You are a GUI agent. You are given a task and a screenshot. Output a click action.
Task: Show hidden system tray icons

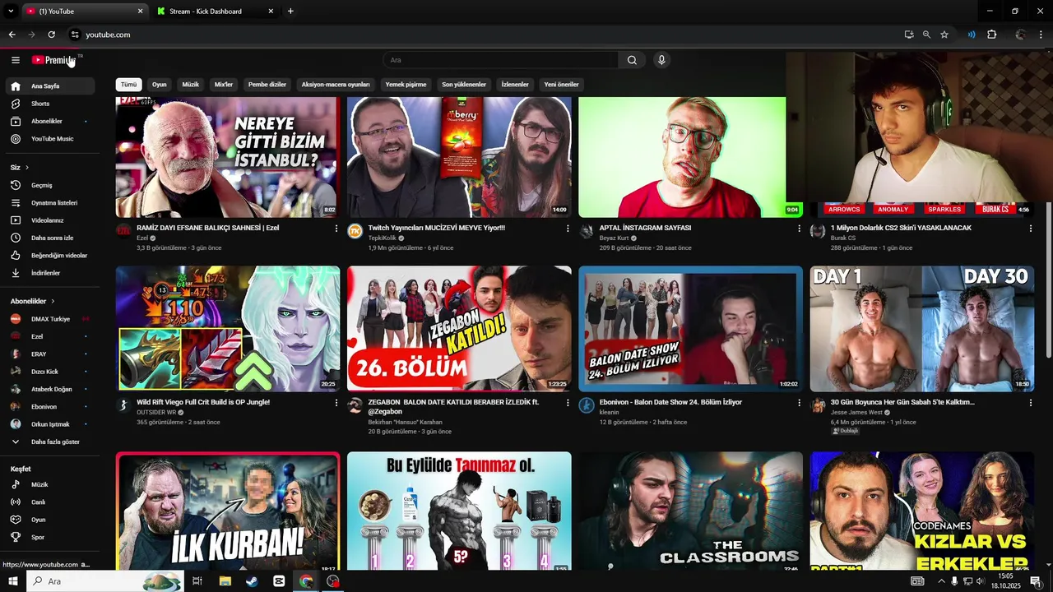941,581
